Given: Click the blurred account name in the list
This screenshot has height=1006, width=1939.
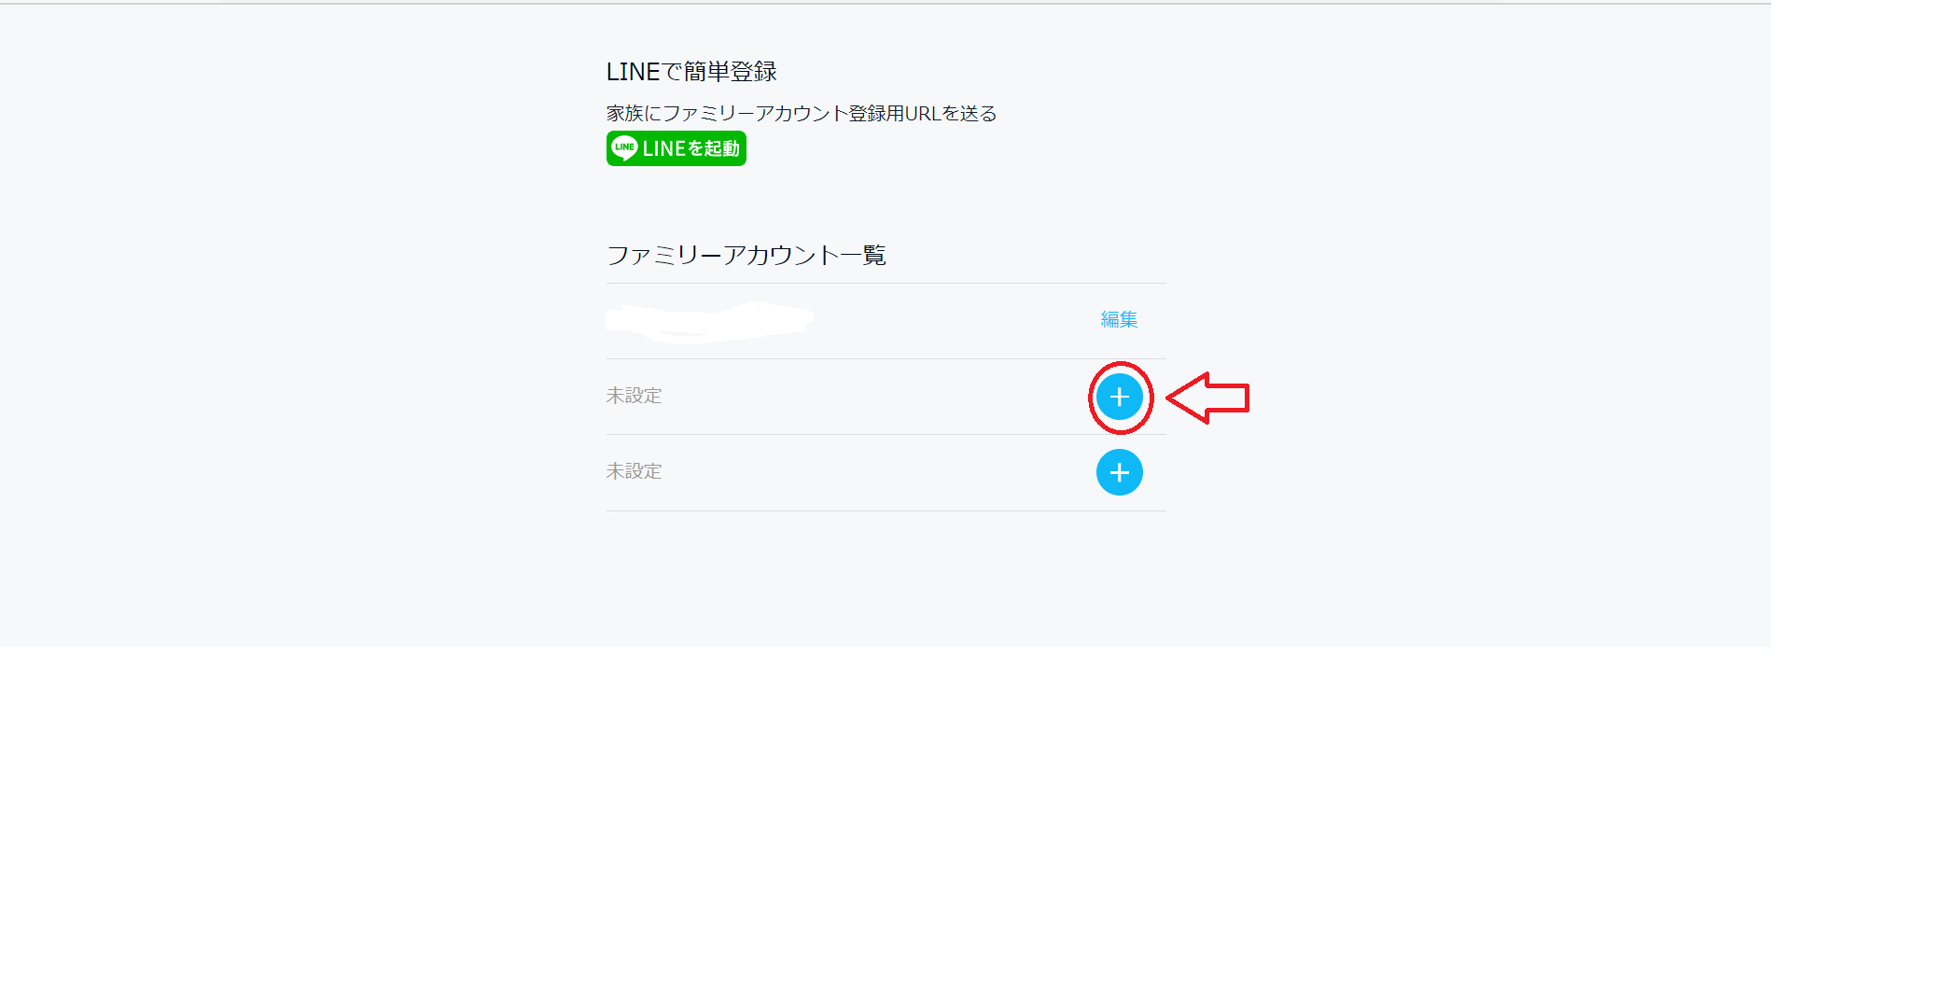Looking at the screenshot, I should tap(709, 321).
